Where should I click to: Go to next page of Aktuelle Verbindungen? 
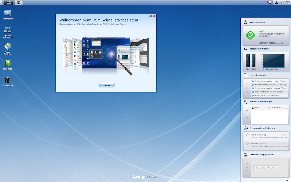(247, 118)
